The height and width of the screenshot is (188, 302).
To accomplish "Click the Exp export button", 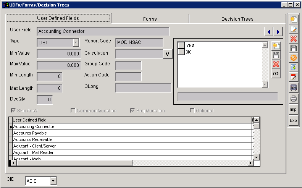I will pos(293,120).
